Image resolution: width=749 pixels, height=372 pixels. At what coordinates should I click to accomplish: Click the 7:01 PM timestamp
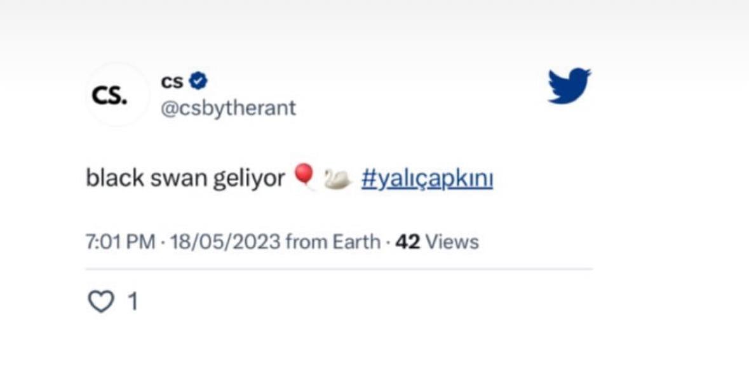click(120, 241)
